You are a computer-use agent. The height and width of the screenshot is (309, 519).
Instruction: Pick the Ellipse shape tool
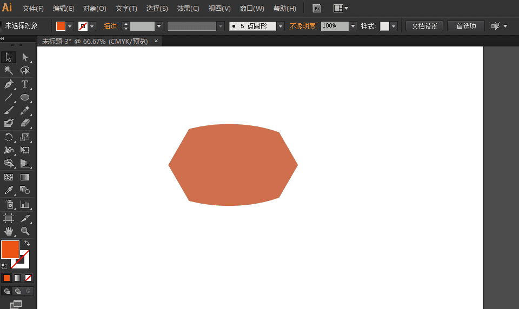coord(25,98)
